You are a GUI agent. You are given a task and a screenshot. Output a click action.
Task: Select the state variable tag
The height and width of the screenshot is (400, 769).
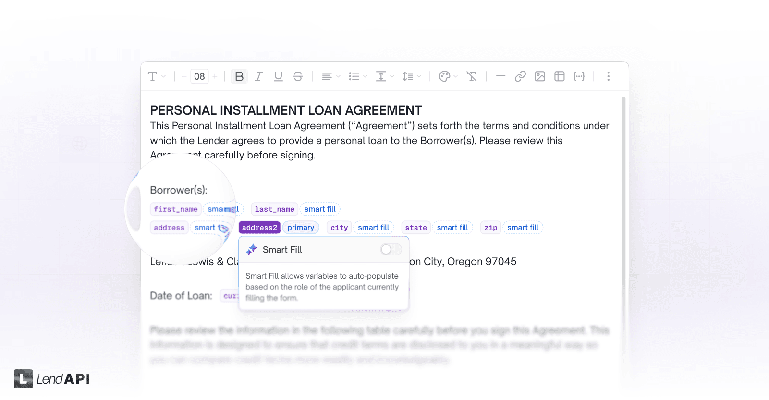pos(416,228)
